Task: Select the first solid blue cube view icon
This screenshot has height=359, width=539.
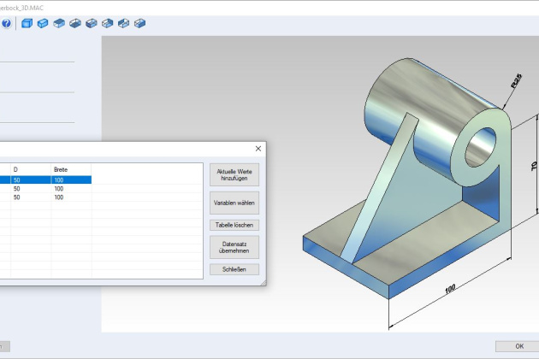Action: [27, 23]
